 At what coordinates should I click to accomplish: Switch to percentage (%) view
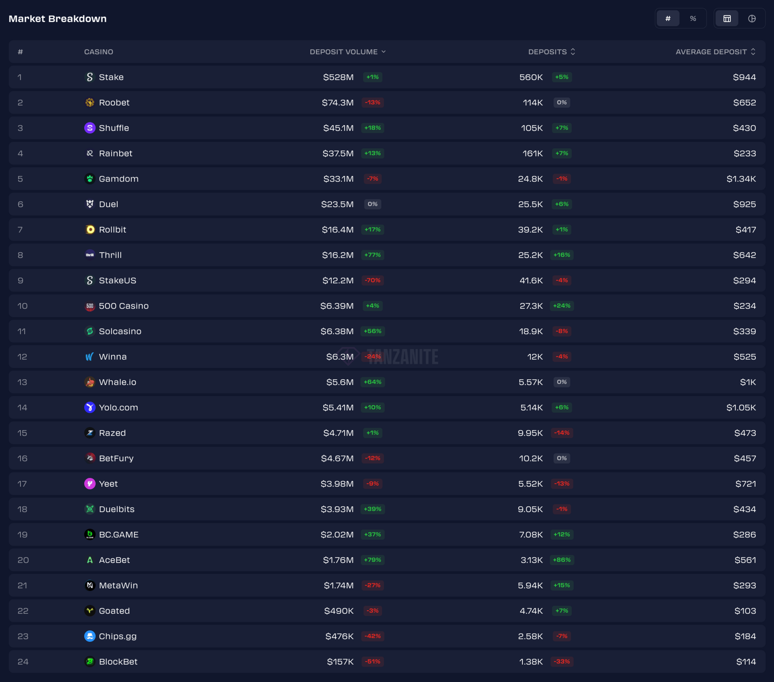[x=693, y=19]
